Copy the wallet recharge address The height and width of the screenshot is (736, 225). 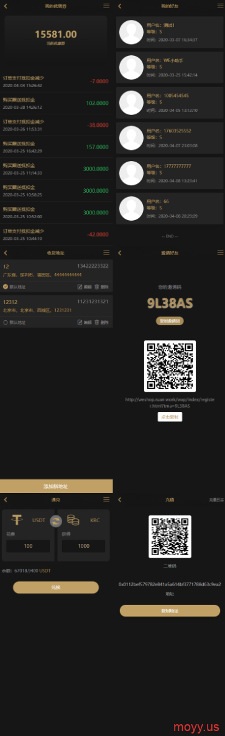point(170,610)
